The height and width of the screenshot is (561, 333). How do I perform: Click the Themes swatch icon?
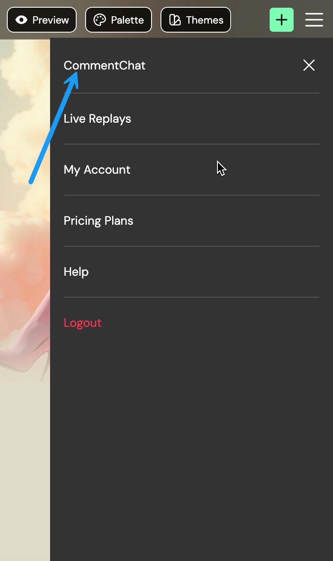point(175,20)
